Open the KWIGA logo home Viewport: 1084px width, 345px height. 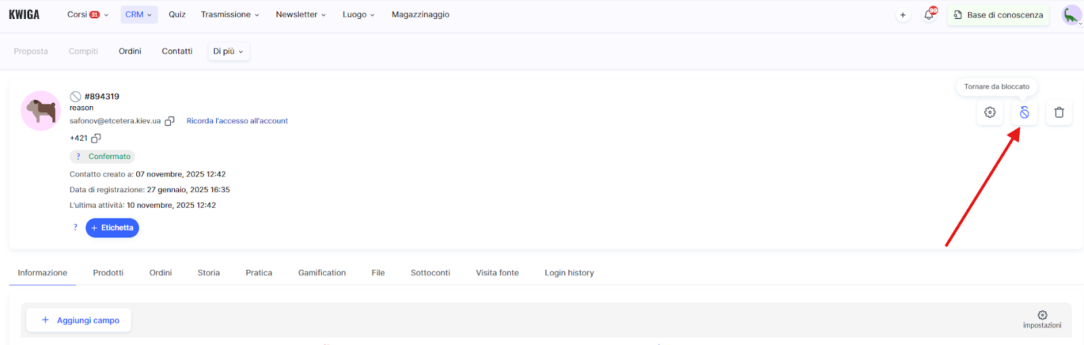point(24,15)
